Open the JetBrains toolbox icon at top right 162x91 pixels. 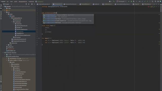[160, 2]
